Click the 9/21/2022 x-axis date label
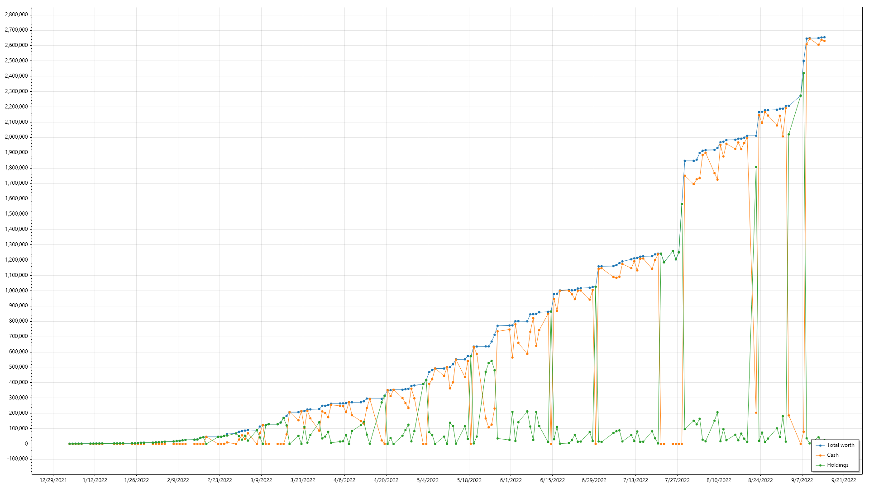Screen dimensions: 869x488 point(843,480)
